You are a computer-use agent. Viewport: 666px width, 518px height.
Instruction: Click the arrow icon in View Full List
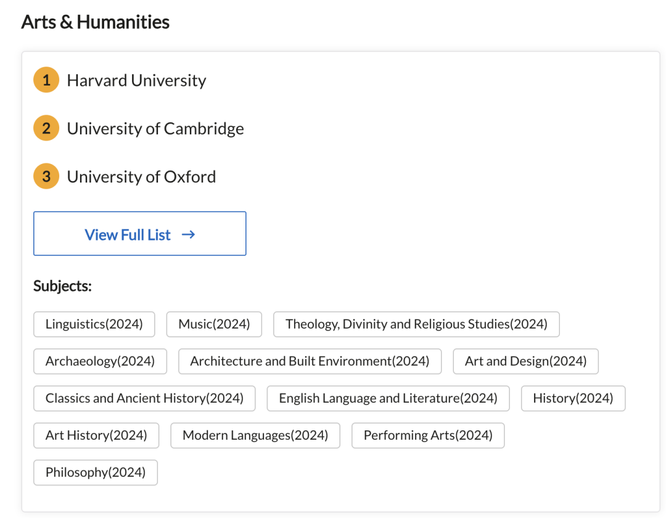click(x=188, y=234)
